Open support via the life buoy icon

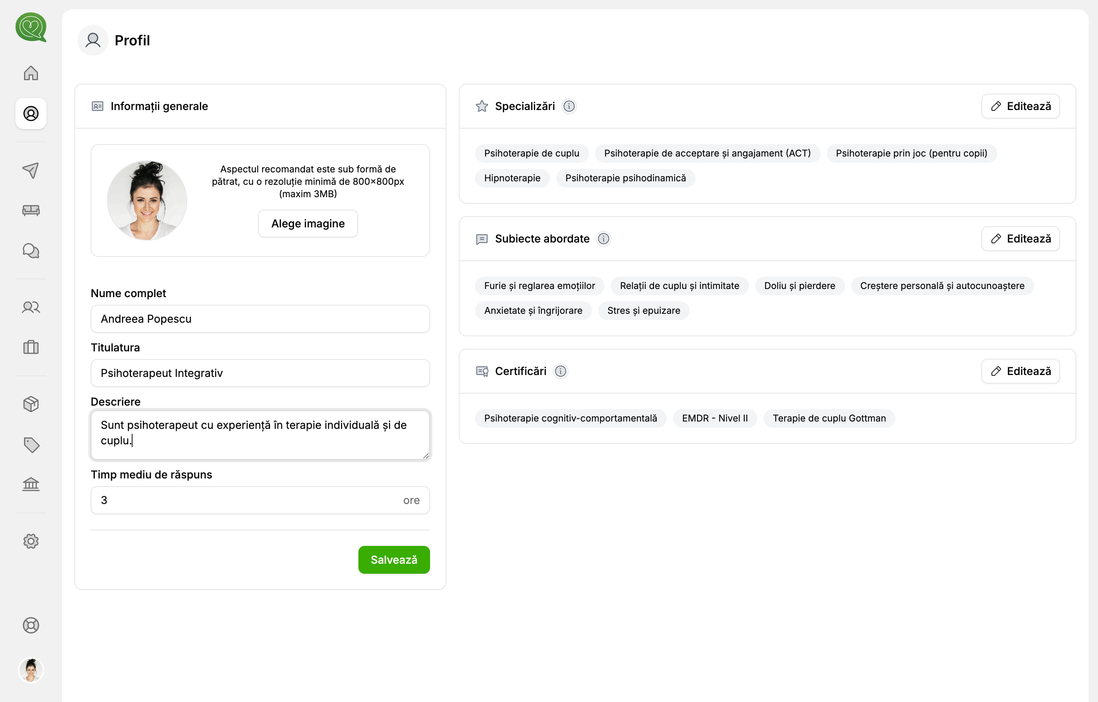pyautogui.click(x=31, y=625)
